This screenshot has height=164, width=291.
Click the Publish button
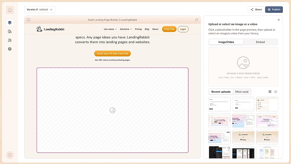pos(274,10)
